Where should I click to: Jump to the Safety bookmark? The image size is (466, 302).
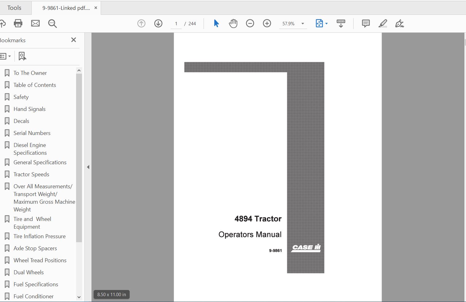21,97
